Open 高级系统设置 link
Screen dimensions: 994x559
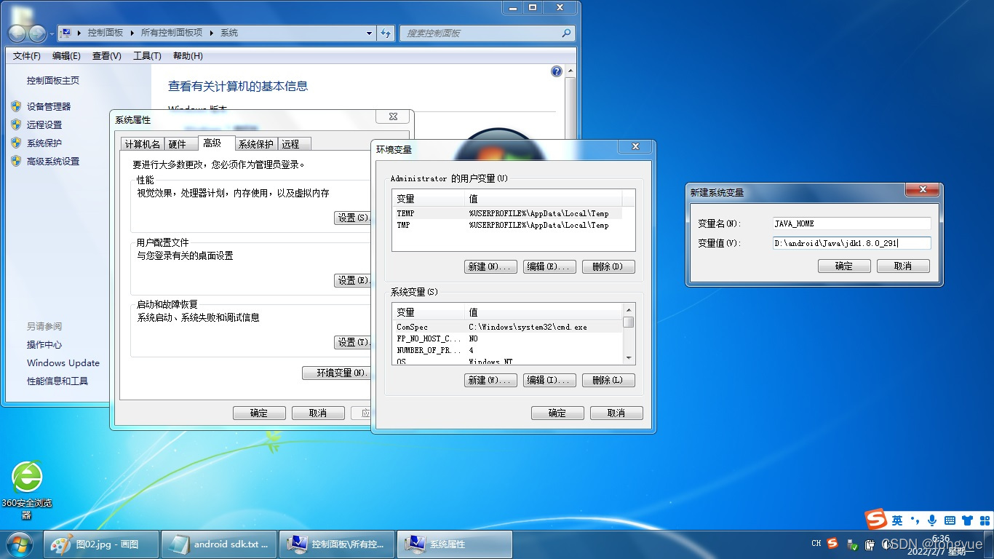[53, 162]
